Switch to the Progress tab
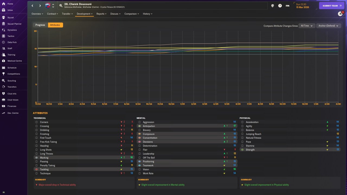 pos(40,25)
